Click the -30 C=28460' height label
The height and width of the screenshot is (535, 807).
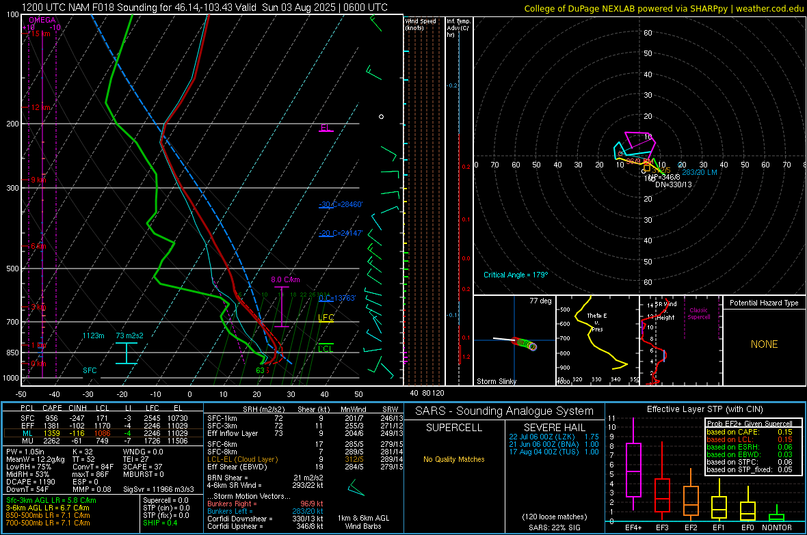pos(341,204)
